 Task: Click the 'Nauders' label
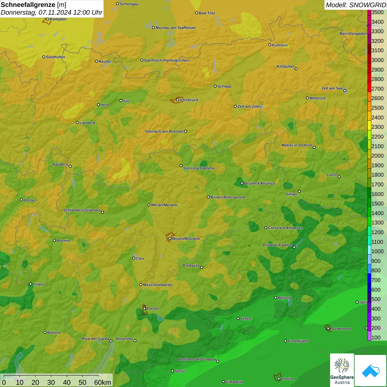tap(60, 164)
